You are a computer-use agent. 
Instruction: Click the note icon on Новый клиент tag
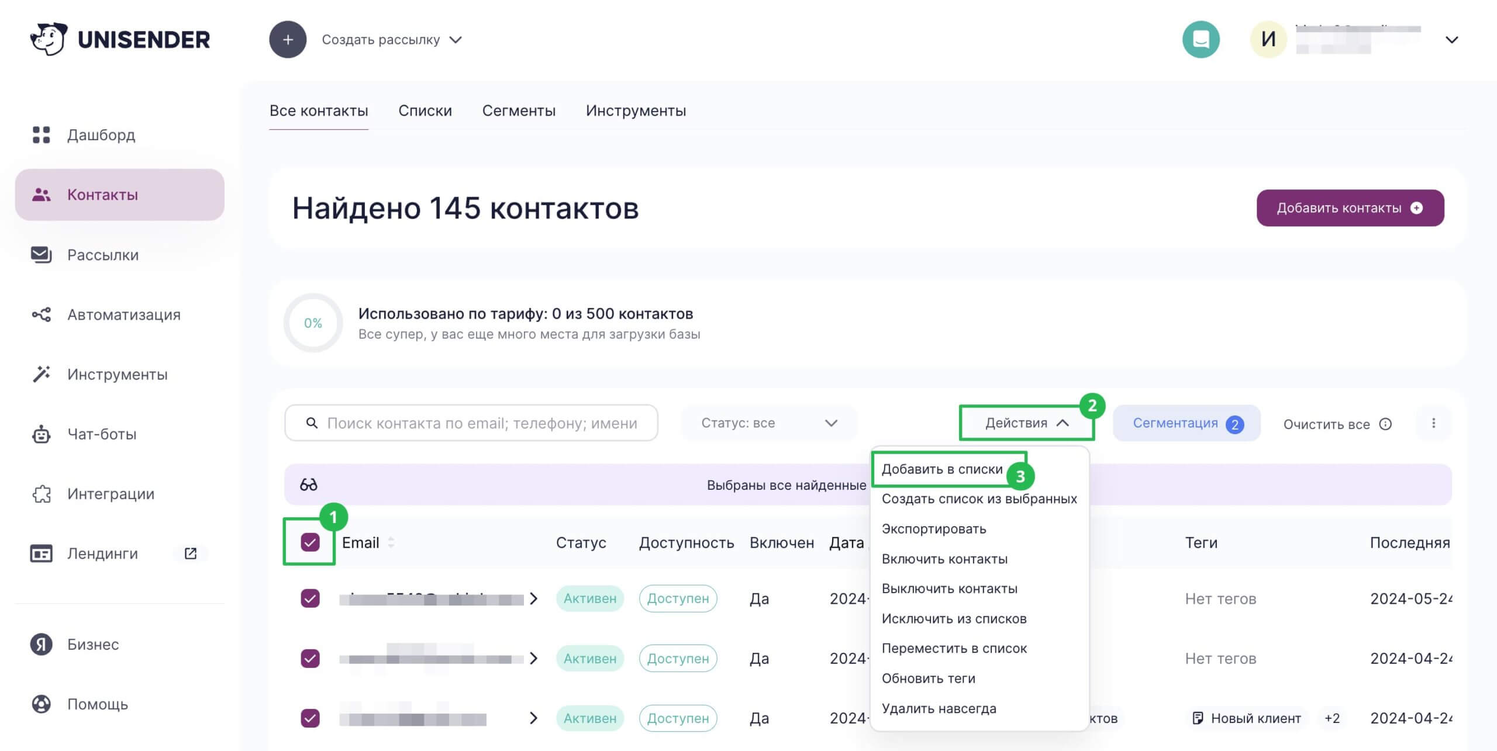pyautogui.click(x=1197, y=718)
